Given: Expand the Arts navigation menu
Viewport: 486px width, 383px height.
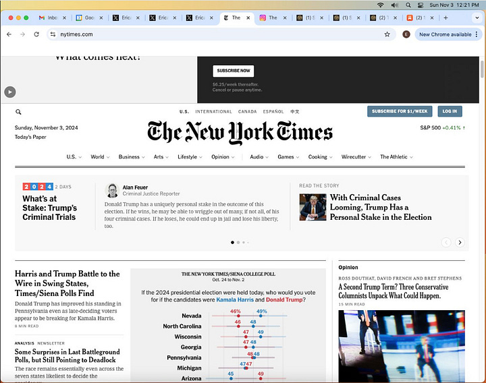Looking at the screenshot, I should pyautogui.click(x=161, y=157).
